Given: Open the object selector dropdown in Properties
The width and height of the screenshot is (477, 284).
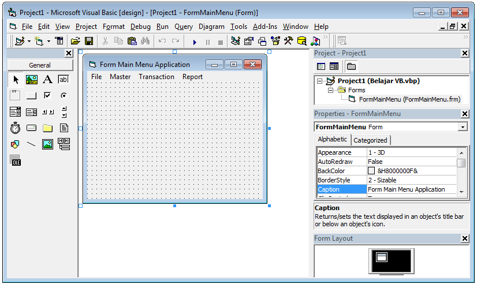Looking at the screenshot, I should 463,127.
